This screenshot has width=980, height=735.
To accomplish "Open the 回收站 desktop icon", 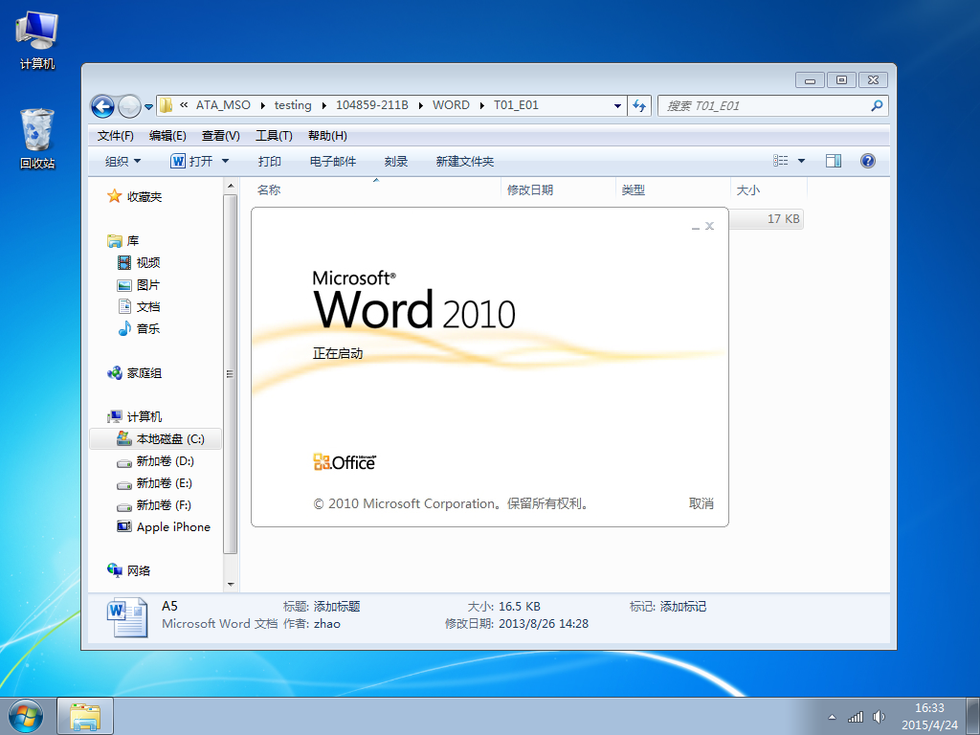I will click(x=37, y=140).
